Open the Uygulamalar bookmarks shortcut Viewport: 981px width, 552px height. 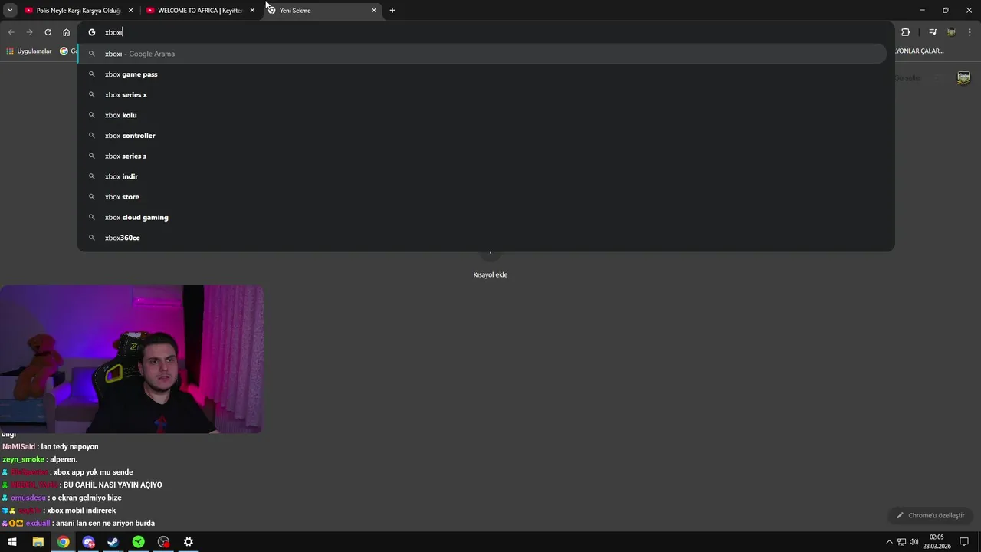click(x=28, y=51)
